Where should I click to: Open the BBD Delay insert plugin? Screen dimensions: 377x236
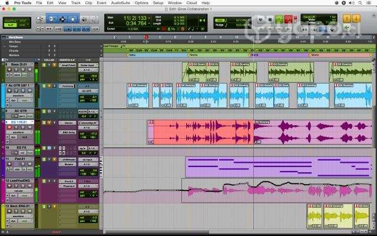click(68, 132)
